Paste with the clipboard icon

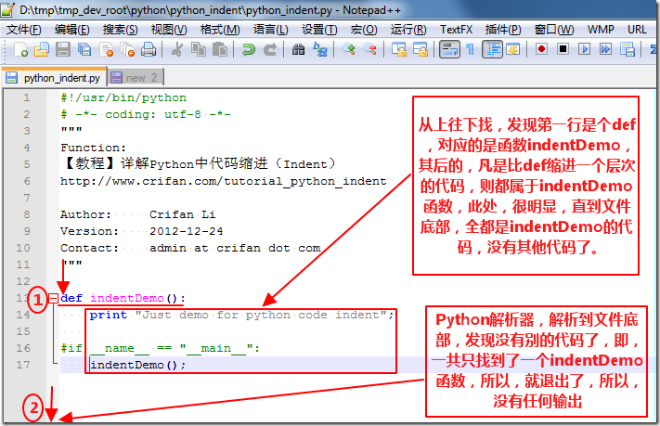coord(219,49)
